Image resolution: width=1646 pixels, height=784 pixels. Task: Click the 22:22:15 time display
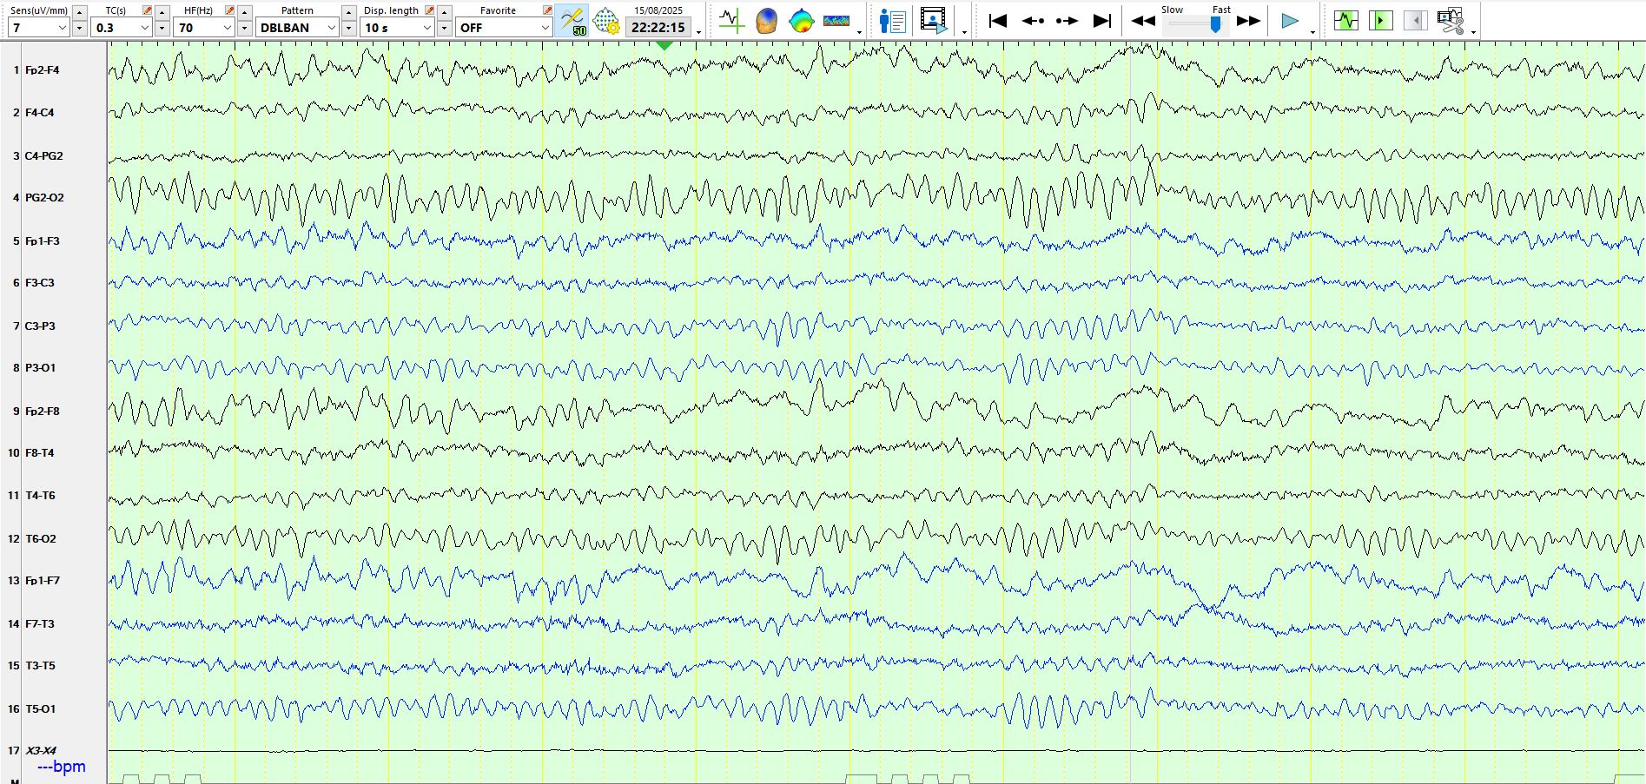(658, 28)
